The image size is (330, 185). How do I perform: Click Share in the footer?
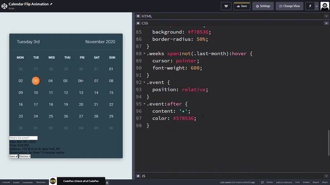click(x=325, y=182)
